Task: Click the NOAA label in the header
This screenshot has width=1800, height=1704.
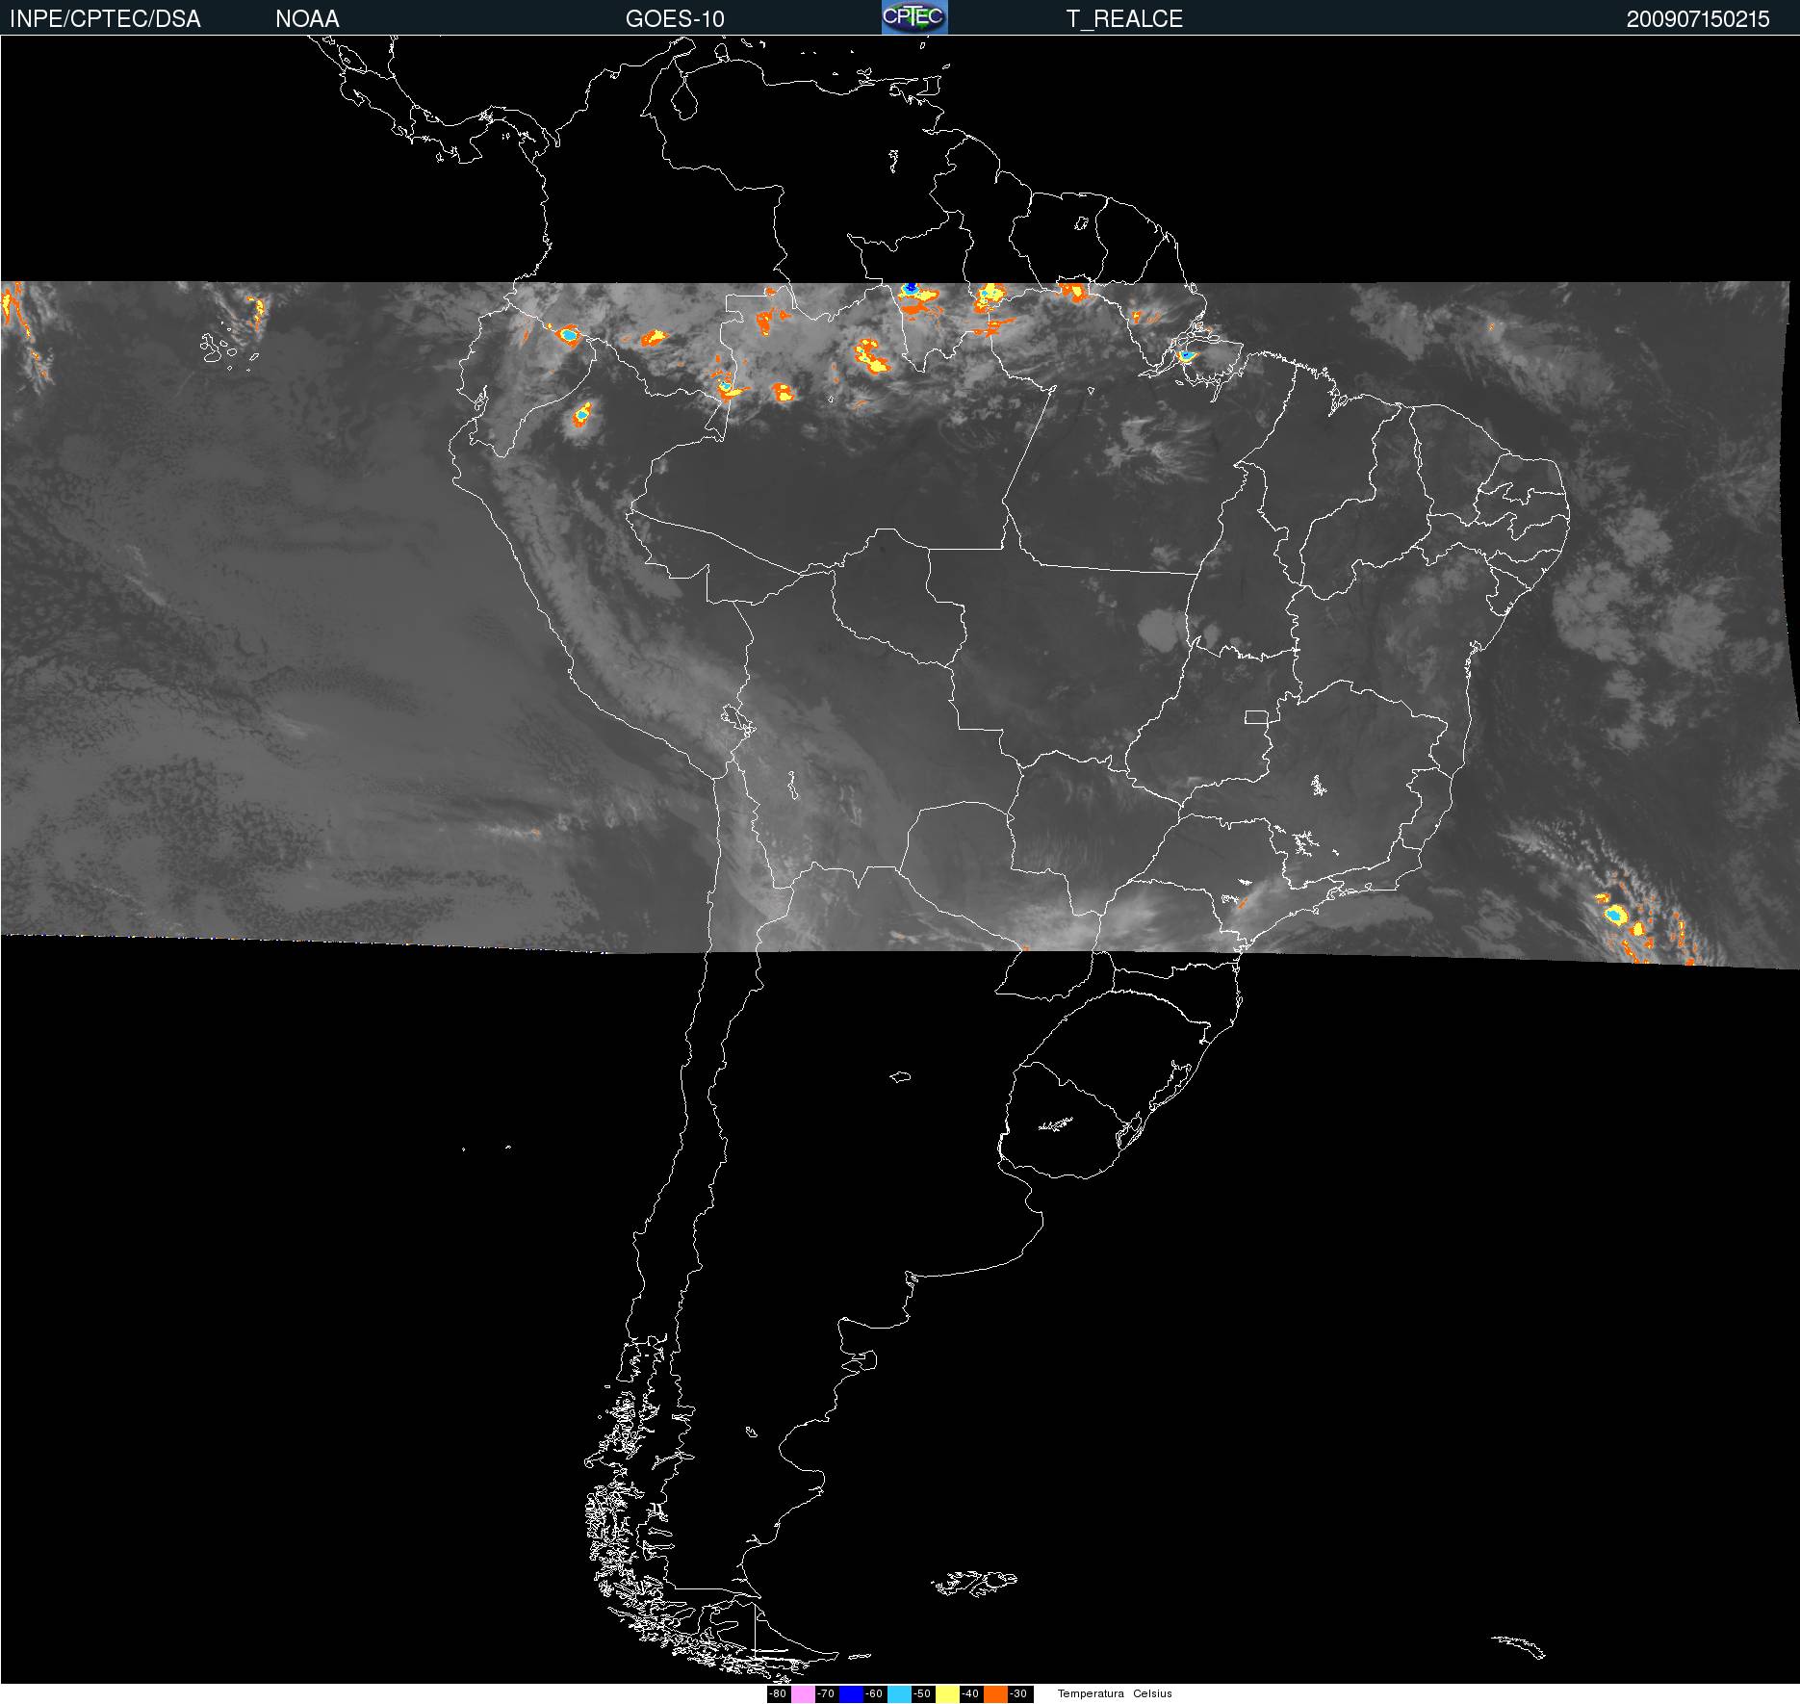Action: pyautogui.click(x=307, y=19)
